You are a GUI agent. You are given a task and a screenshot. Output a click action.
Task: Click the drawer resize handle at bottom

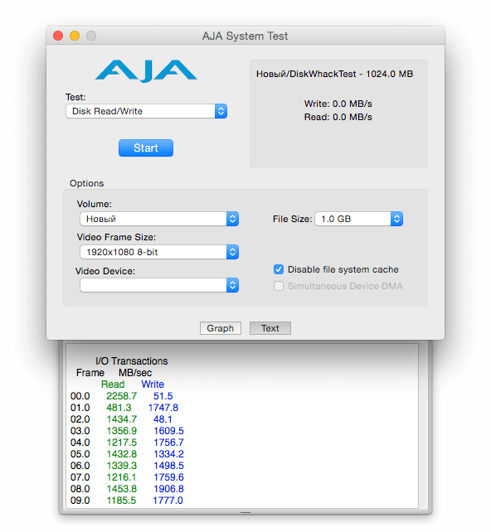245,512
